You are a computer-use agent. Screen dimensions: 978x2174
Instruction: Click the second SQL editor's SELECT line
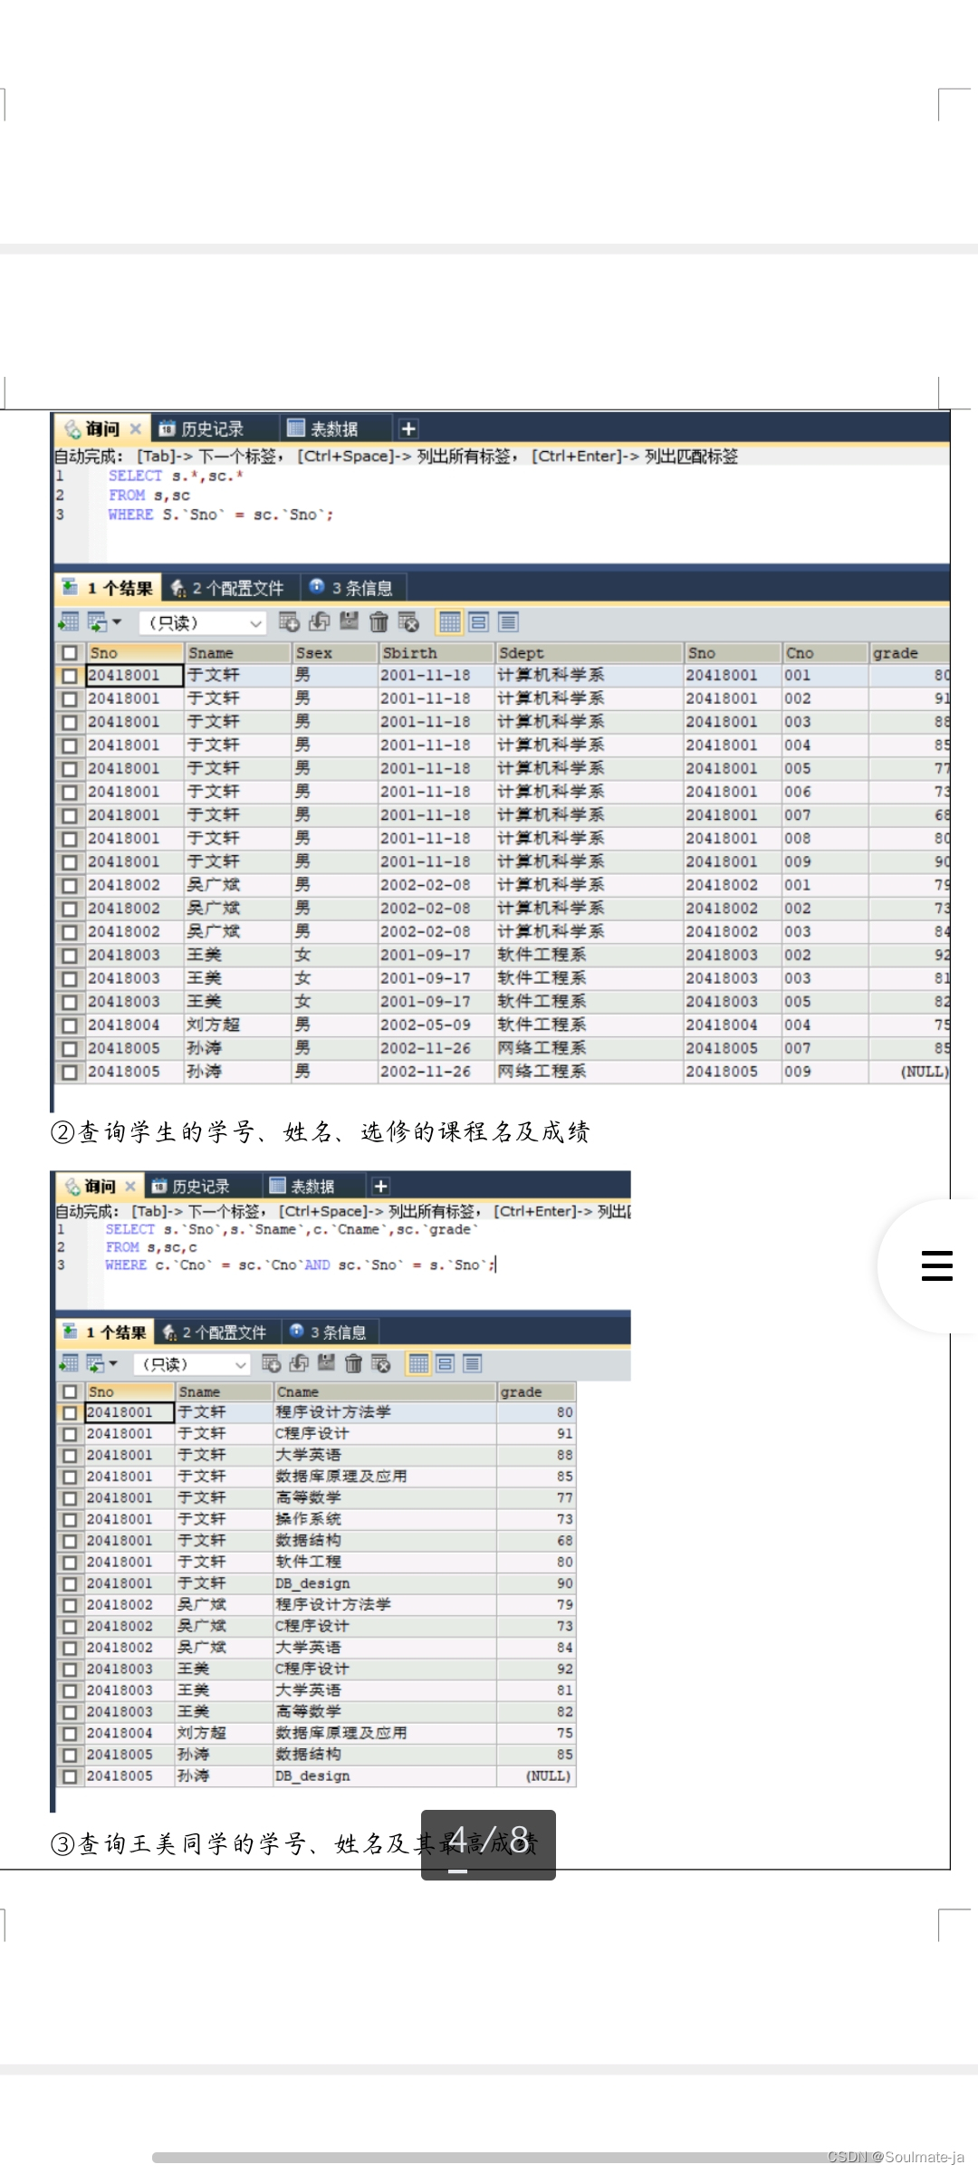coord(292,1229)
